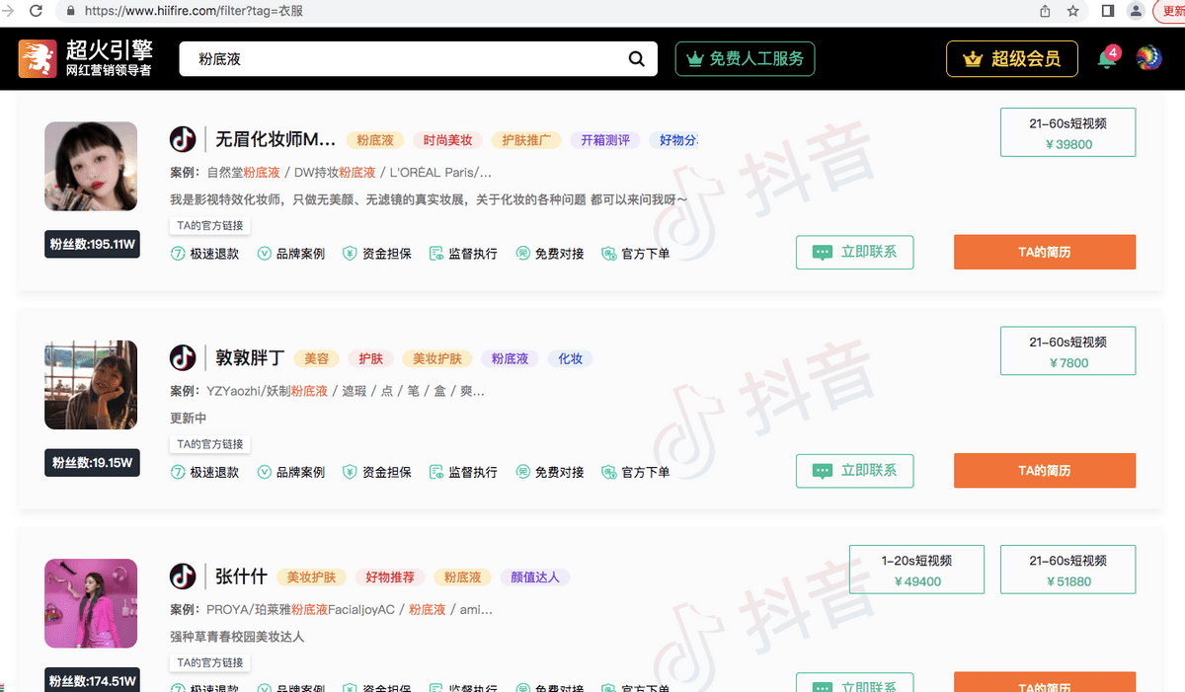This screenshot has width=1185, height=692.
Task: Select 1-20s短视频 ¥49400 price option
Action: (x=916, y=571)
